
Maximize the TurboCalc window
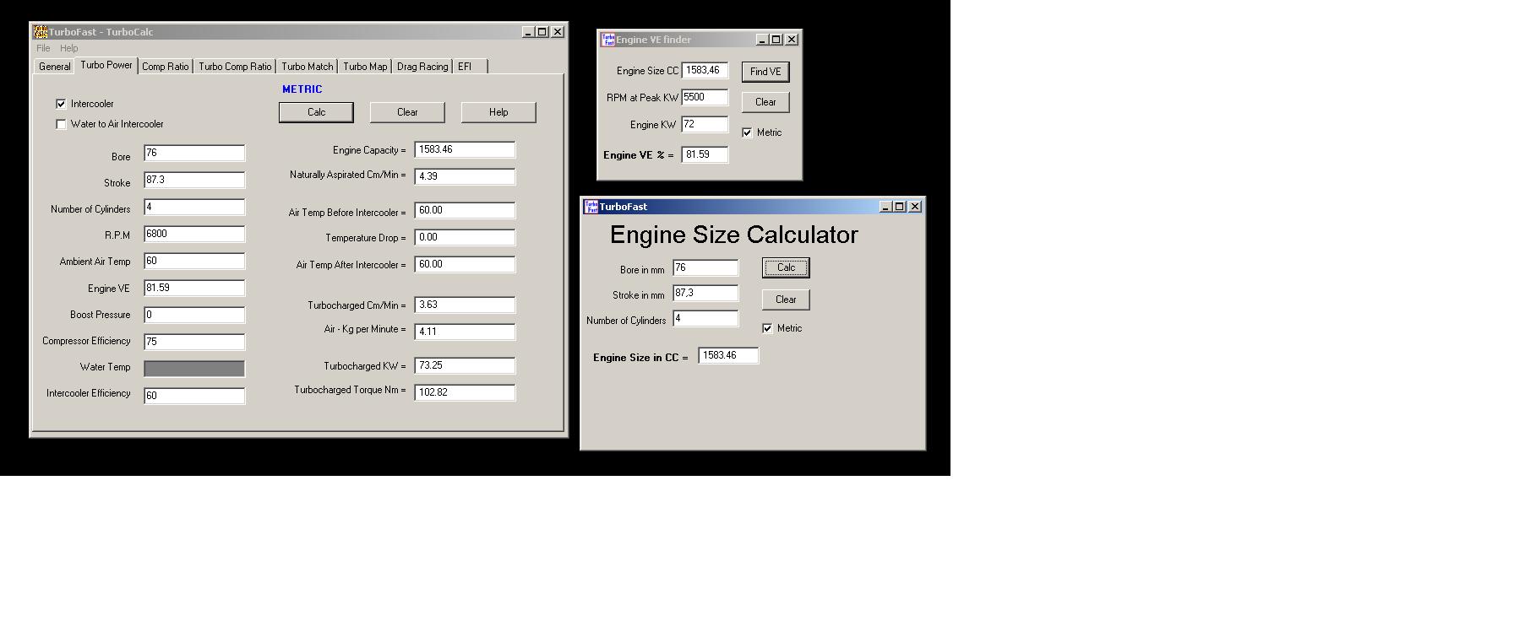point(542,32)
